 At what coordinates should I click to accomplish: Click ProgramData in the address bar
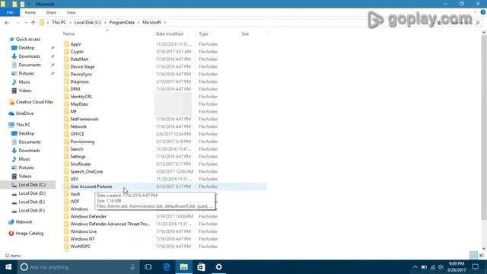pos(122,22)
